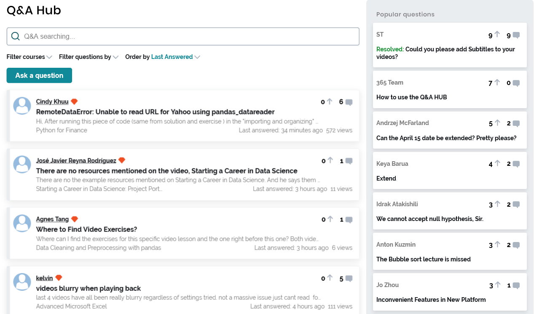Click José Javier Reyna Rodríguez's avatar
The height and width of the screenshot is (314, 534).
tap(22, 165)
